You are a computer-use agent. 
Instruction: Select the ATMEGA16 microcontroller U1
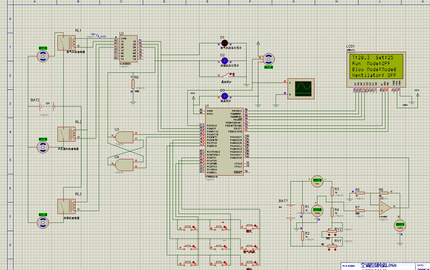point(224,142)
